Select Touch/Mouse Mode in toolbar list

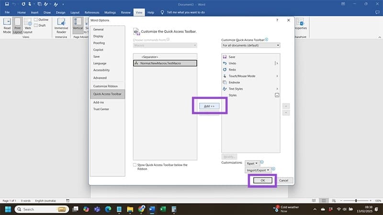click(242, 76)
